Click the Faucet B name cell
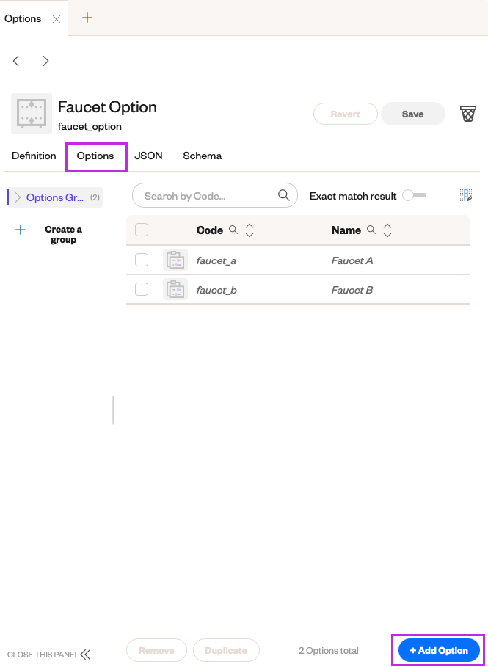 pos(352,290)
